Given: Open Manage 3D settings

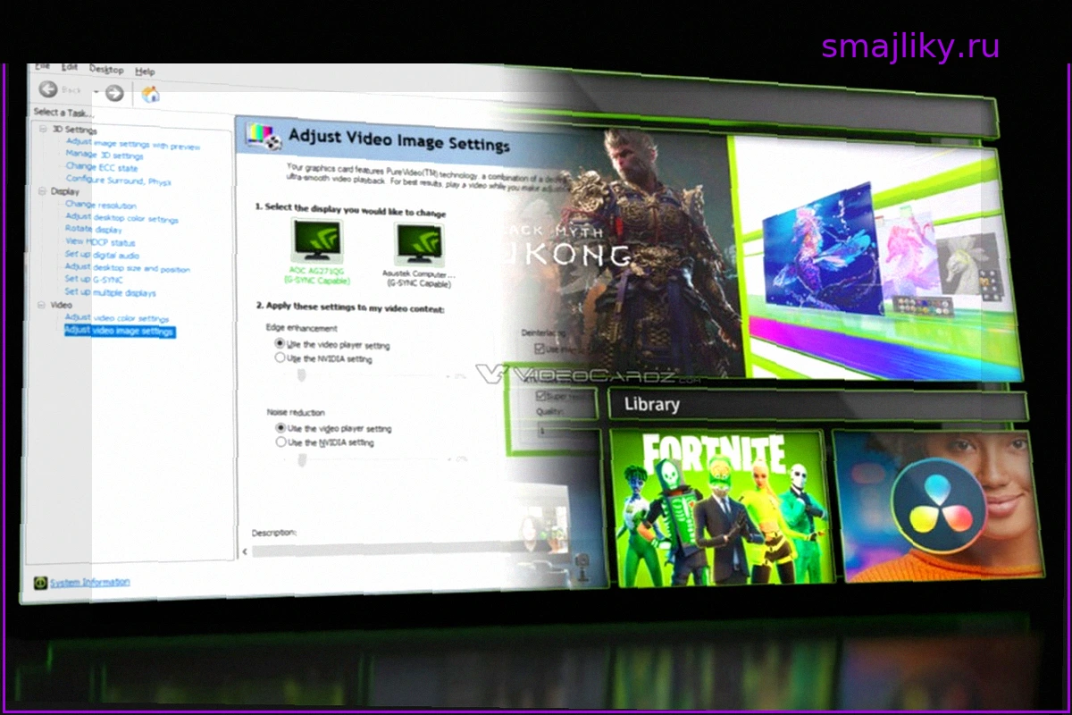Looking at the screenshot, I should (x=105, y=156).
